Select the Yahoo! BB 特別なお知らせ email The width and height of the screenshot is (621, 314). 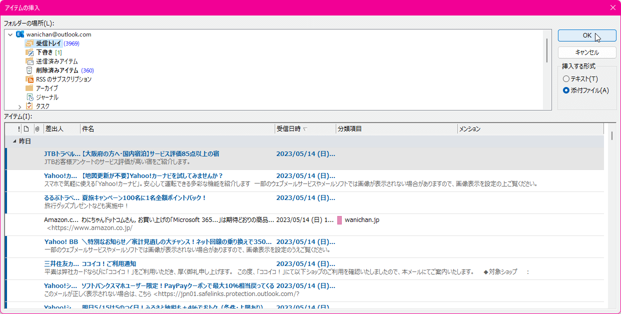pos(304,246)
